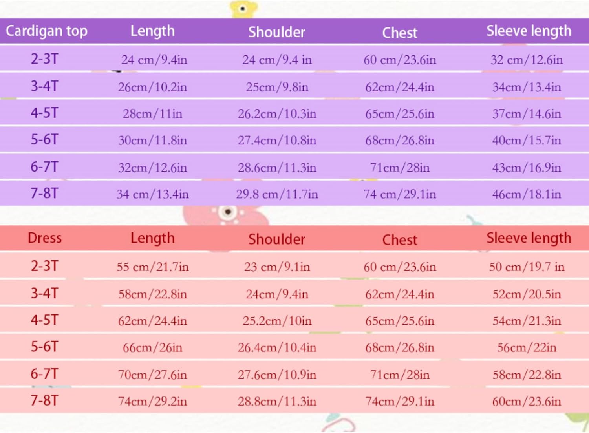The height and width of the screenshot is (433, 589).
Task: Click the "55 cm/21.7in" dress length cell
Action: tap(152, 267)
